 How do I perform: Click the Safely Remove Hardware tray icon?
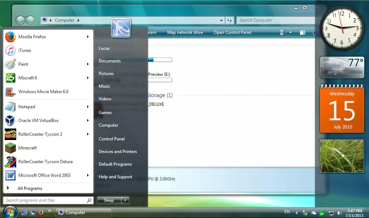pyautogui.click(x=305, y=213)
